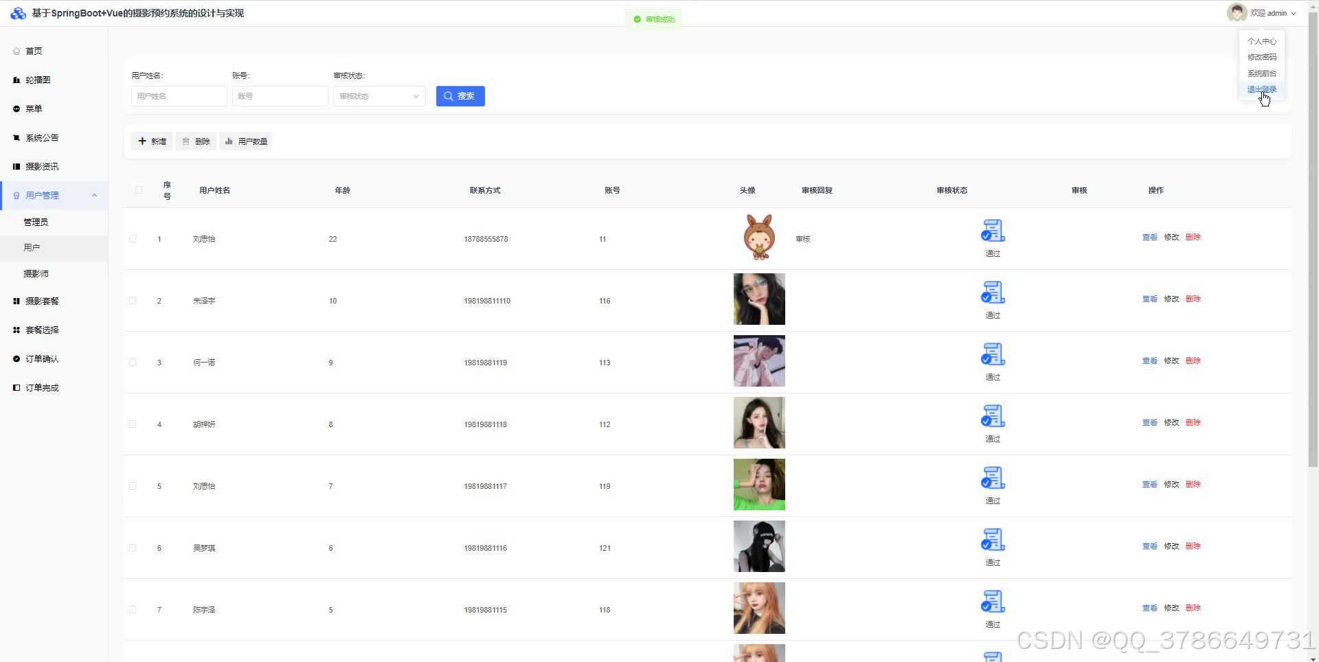Toggle the admin dropdown arrow in header
Image resolution: width=1319 pixels, height=662 pixels.
(x=1294, y=14)
